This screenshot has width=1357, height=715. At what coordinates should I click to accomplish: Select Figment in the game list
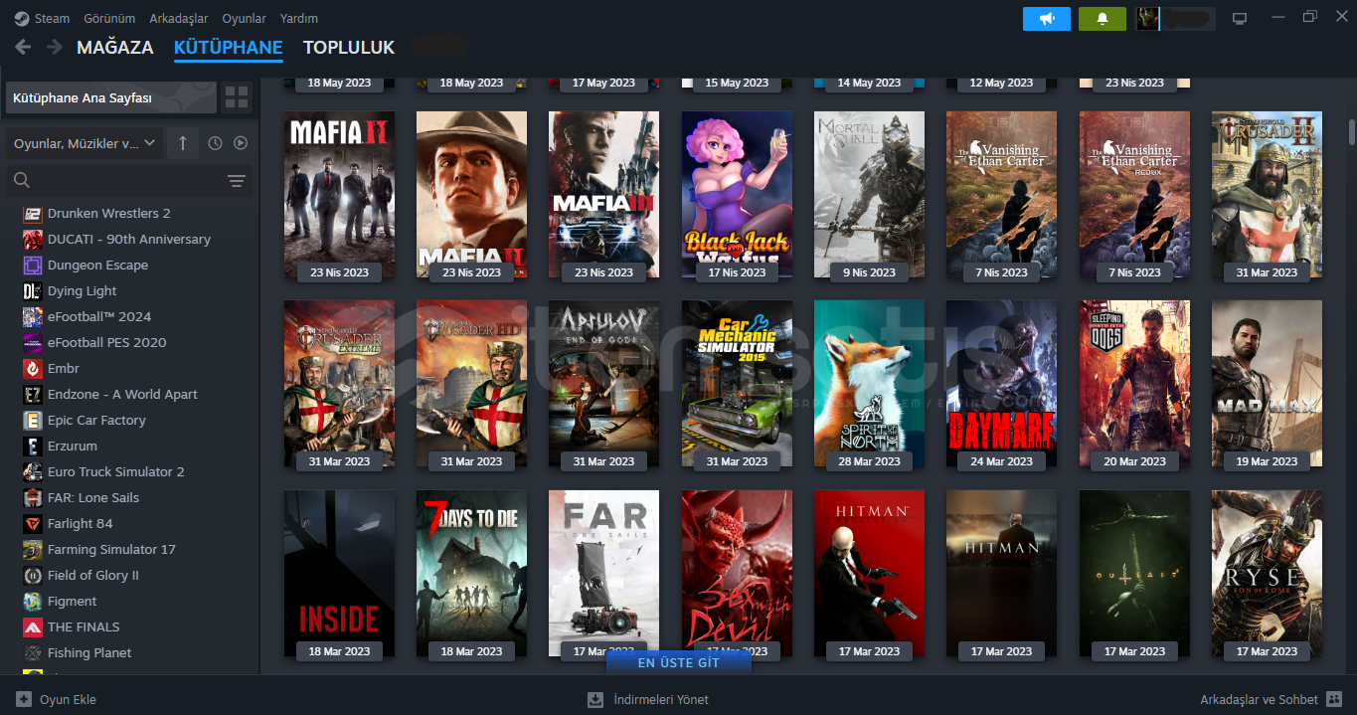[x=73, y=601]
